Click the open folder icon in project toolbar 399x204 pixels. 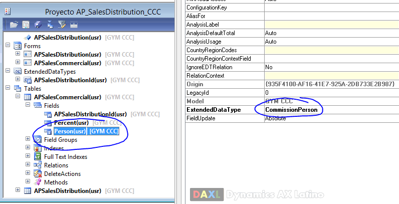tap(14, 25)
